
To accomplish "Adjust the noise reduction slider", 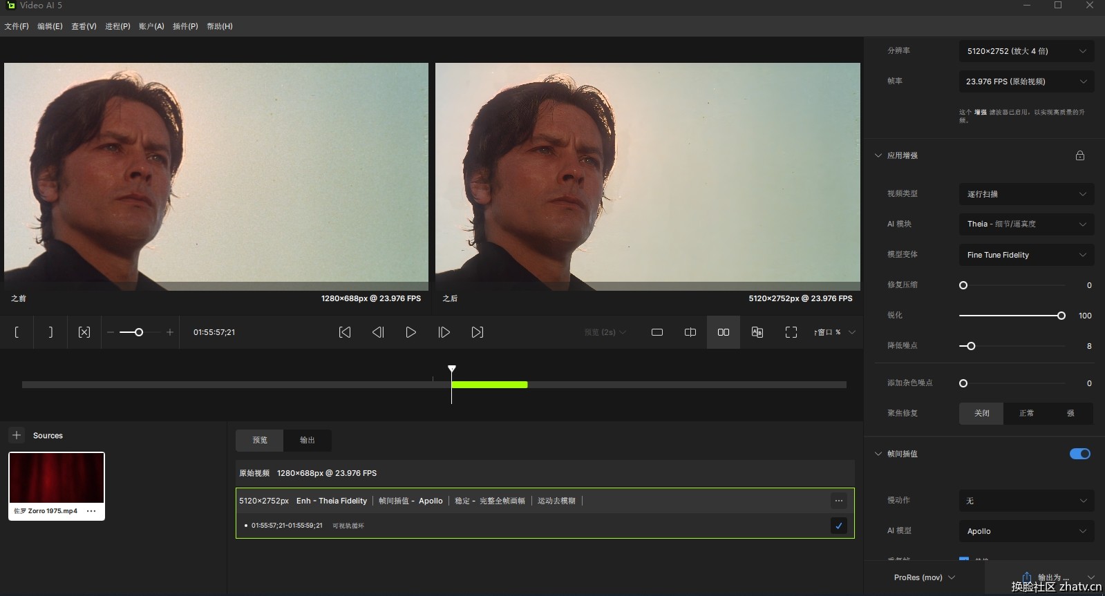I will (x=971, y=346).
